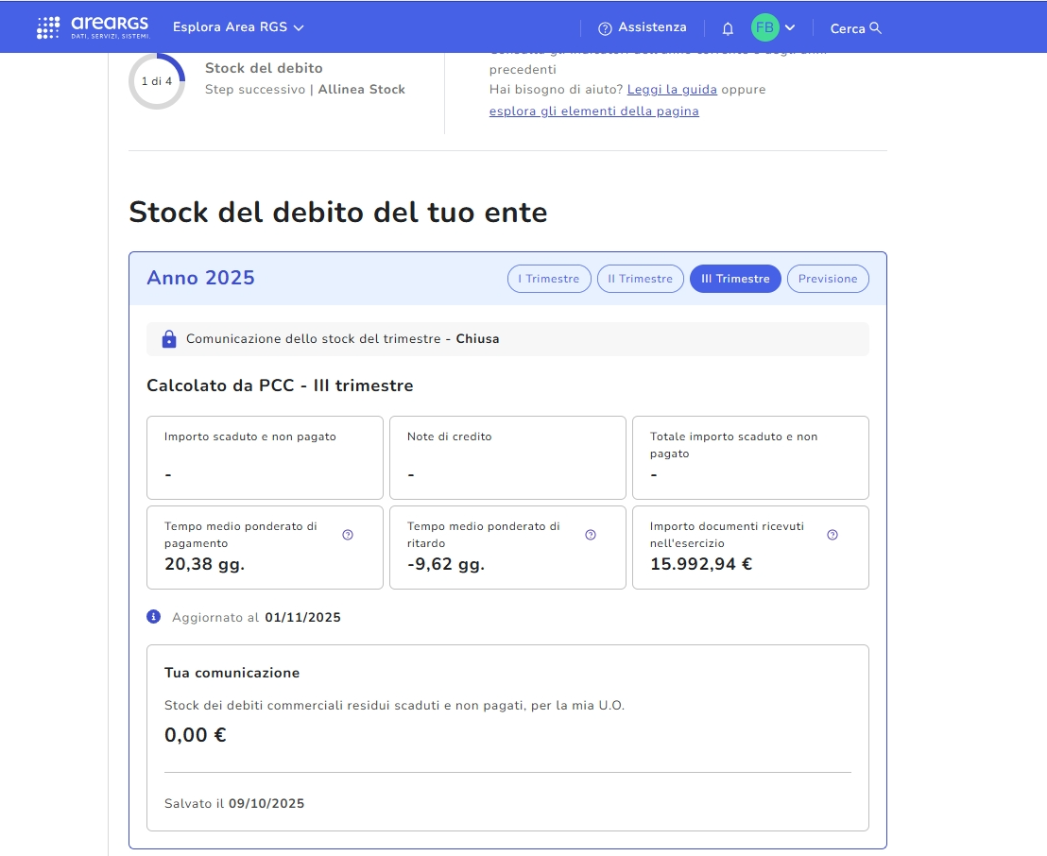The height and width of the screenshot is (856, 1047).
Task: Click esplora gli elementi della pagina link
Action: coord(593,111)
